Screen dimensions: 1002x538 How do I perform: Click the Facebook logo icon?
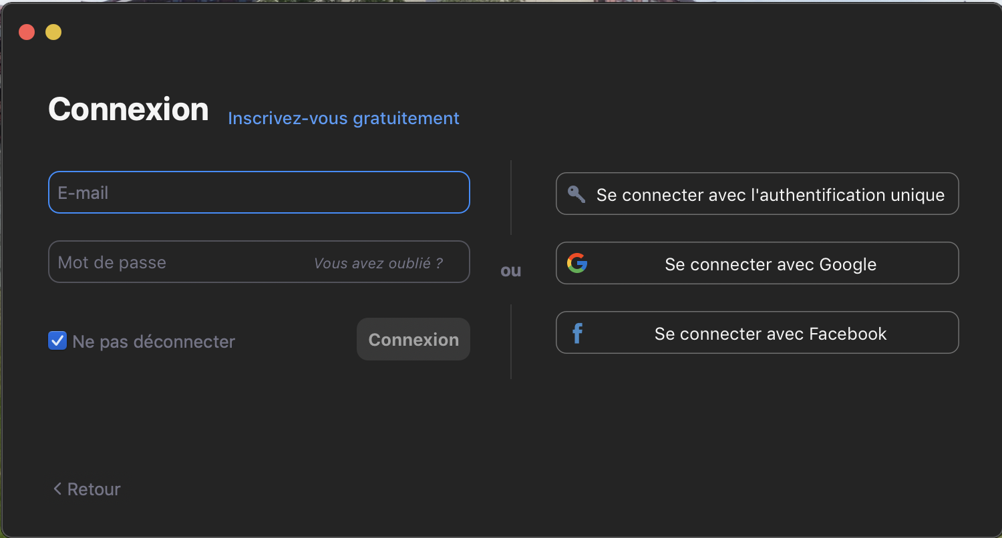tap(577, 333)
